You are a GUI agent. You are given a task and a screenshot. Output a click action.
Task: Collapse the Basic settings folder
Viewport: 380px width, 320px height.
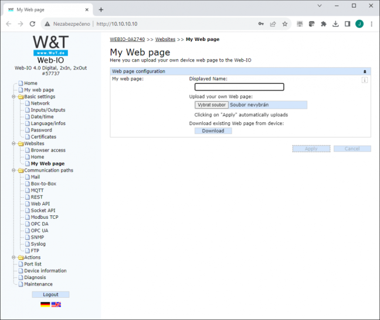pos(14,97)
